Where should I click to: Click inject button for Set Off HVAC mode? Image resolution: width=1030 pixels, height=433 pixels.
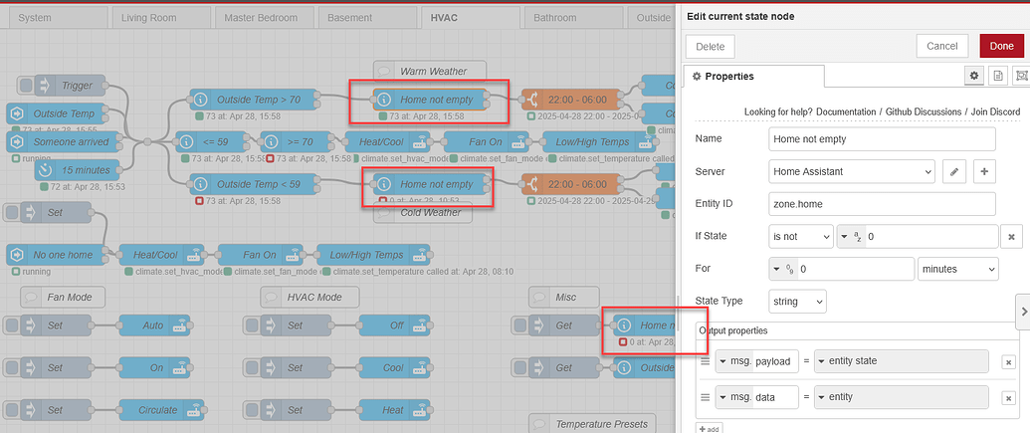pos(252,325)
